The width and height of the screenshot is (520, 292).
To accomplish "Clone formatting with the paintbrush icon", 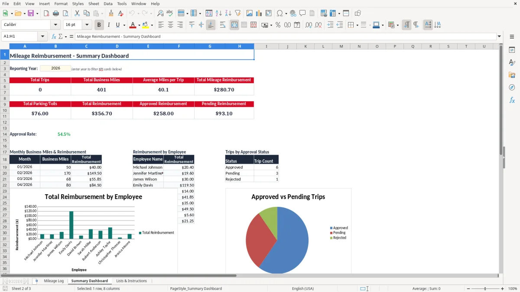I will (111, 13).
